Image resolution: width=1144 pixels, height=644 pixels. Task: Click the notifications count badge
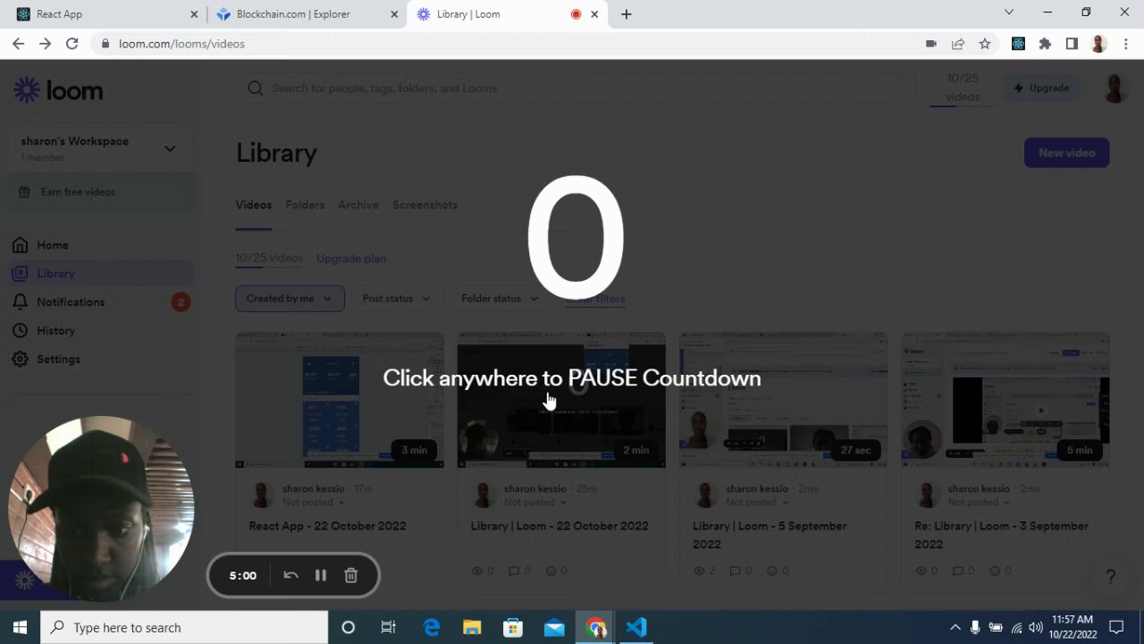coord(181,302)
